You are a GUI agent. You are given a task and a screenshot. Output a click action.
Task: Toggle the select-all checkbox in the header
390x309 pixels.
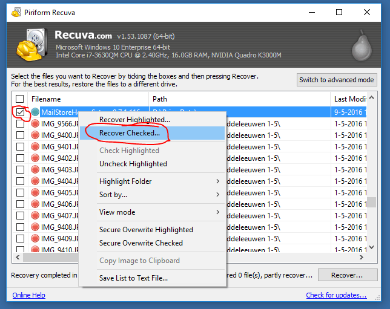19,99
